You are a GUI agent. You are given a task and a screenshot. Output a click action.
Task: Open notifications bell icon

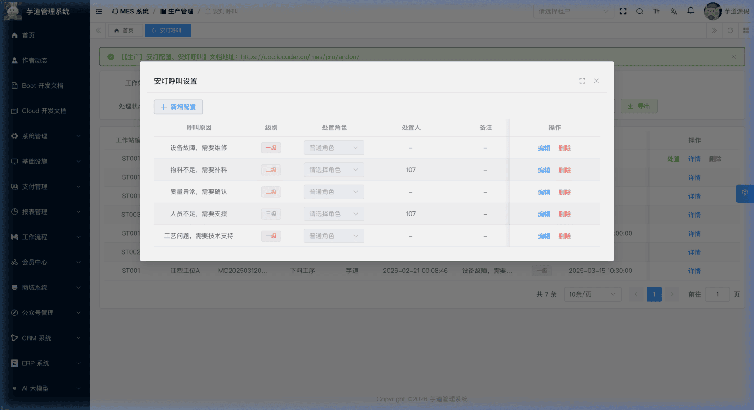[x=691, y=10]
